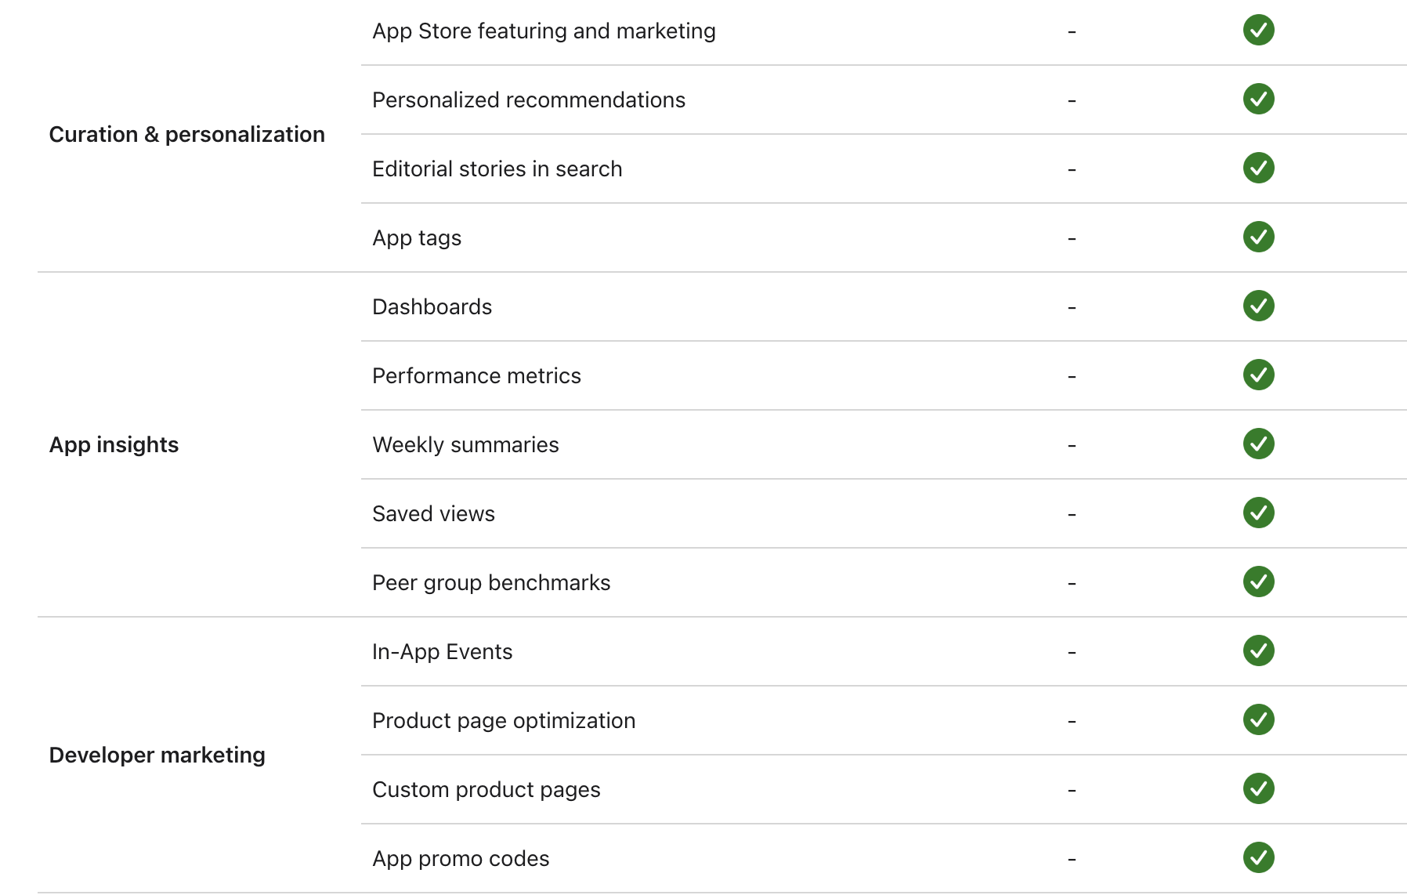Click the green checkmark for Saved views
The height and width of the screenshot is (895, 1407).
(x=1258, y=513)
